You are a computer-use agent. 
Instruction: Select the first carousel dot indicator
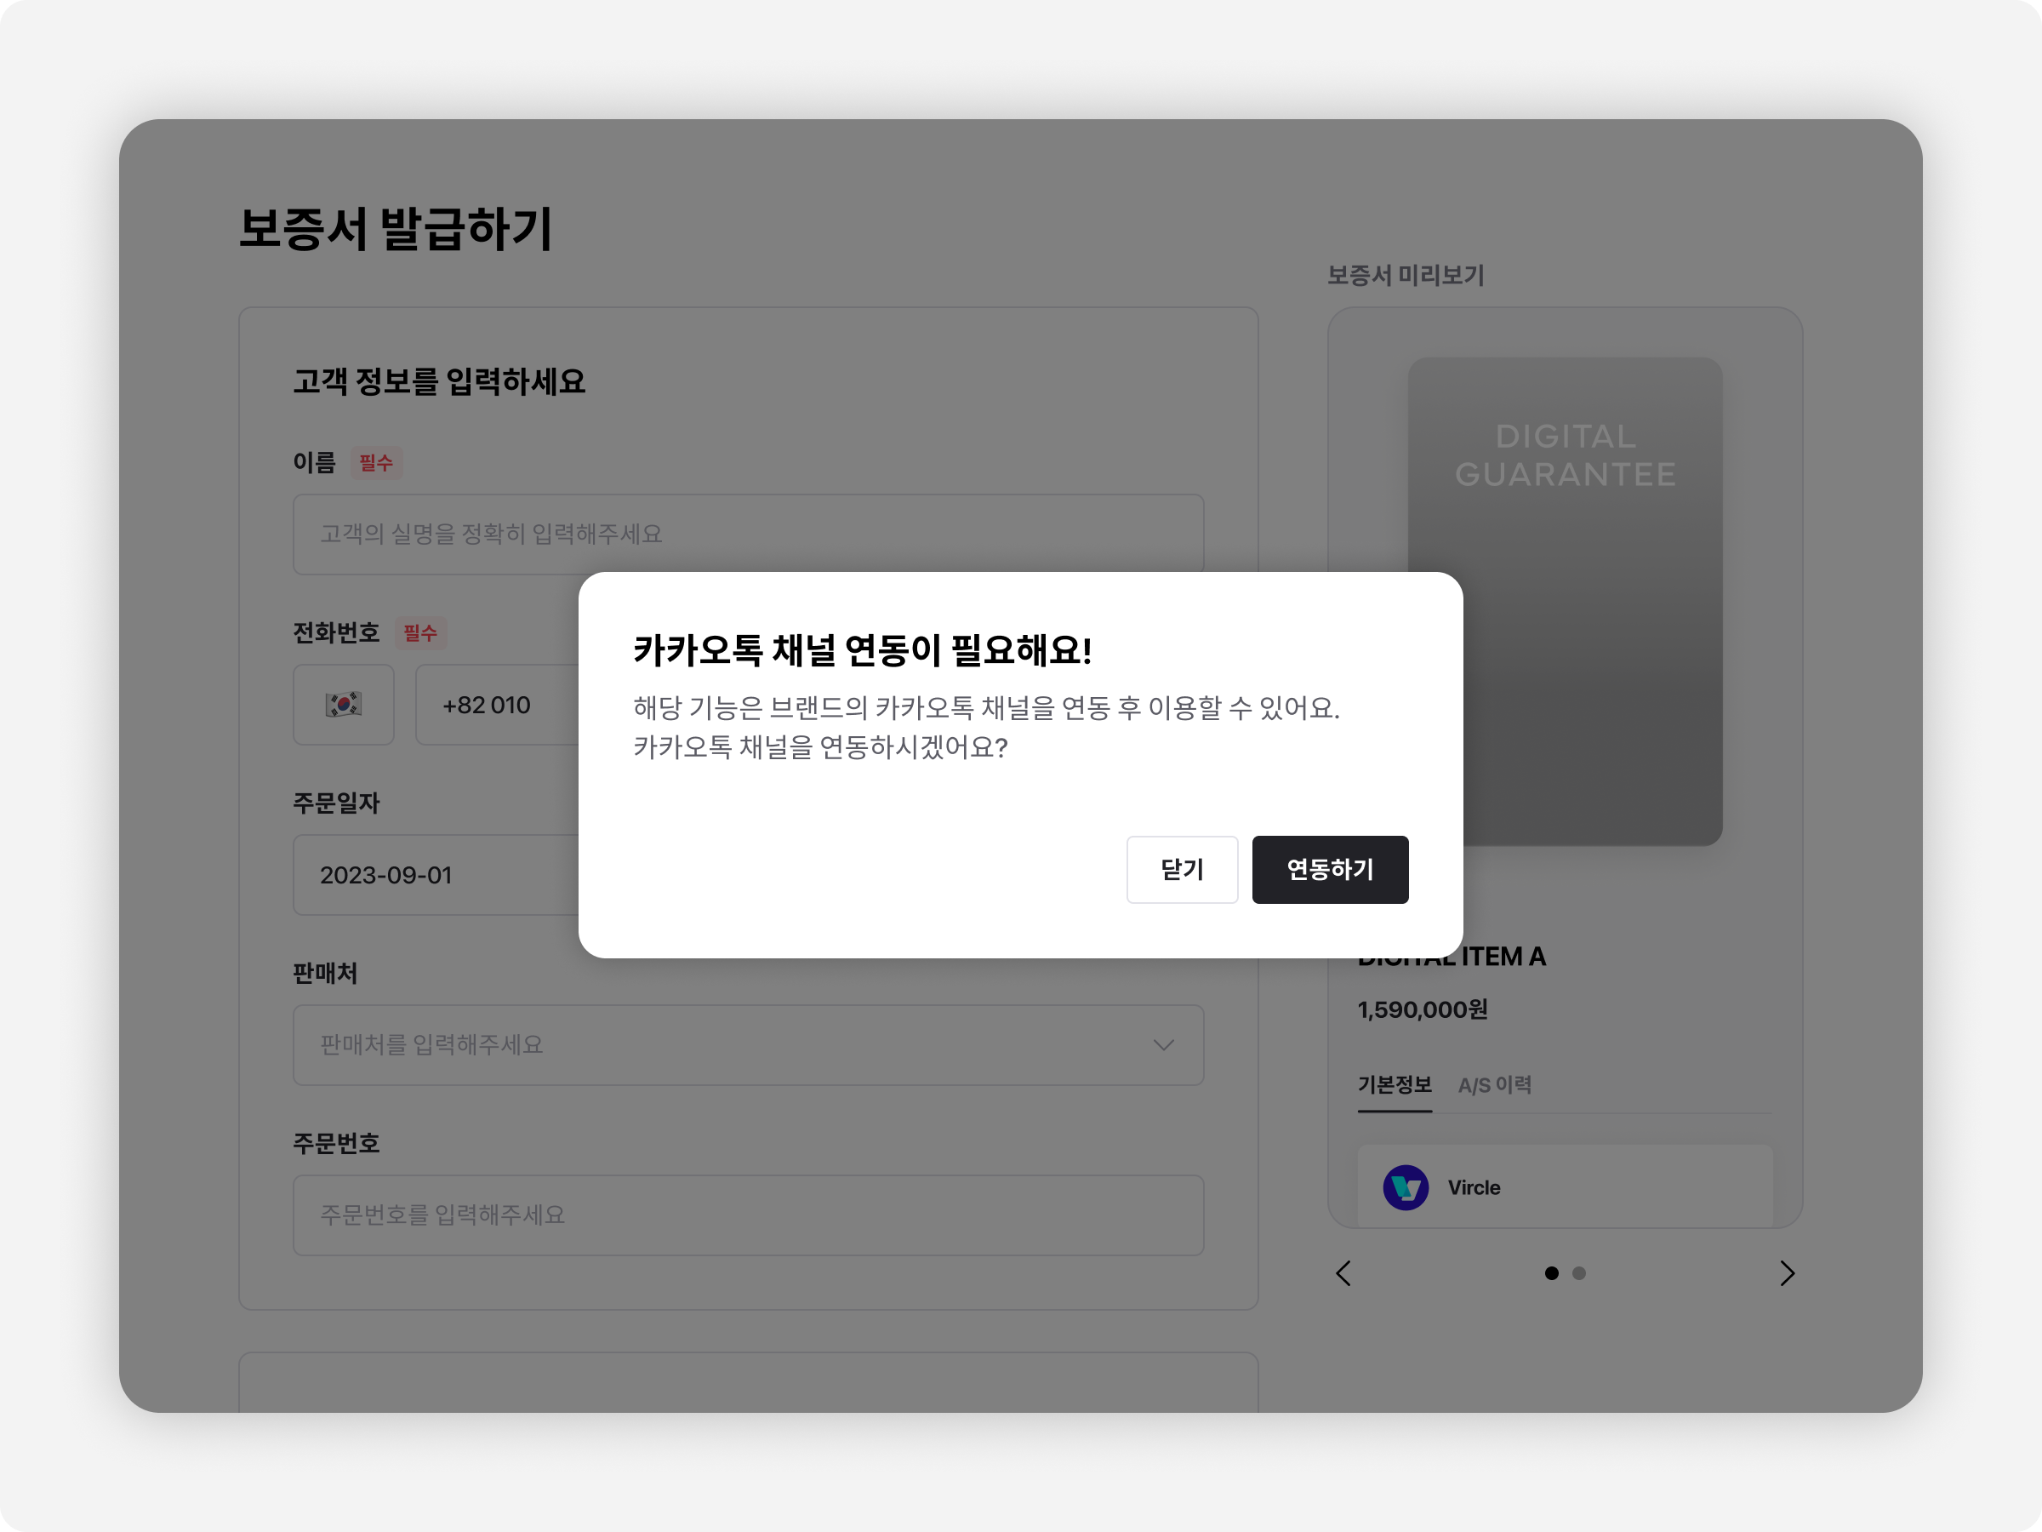pyautogui.click(x=1551, y=1273)
